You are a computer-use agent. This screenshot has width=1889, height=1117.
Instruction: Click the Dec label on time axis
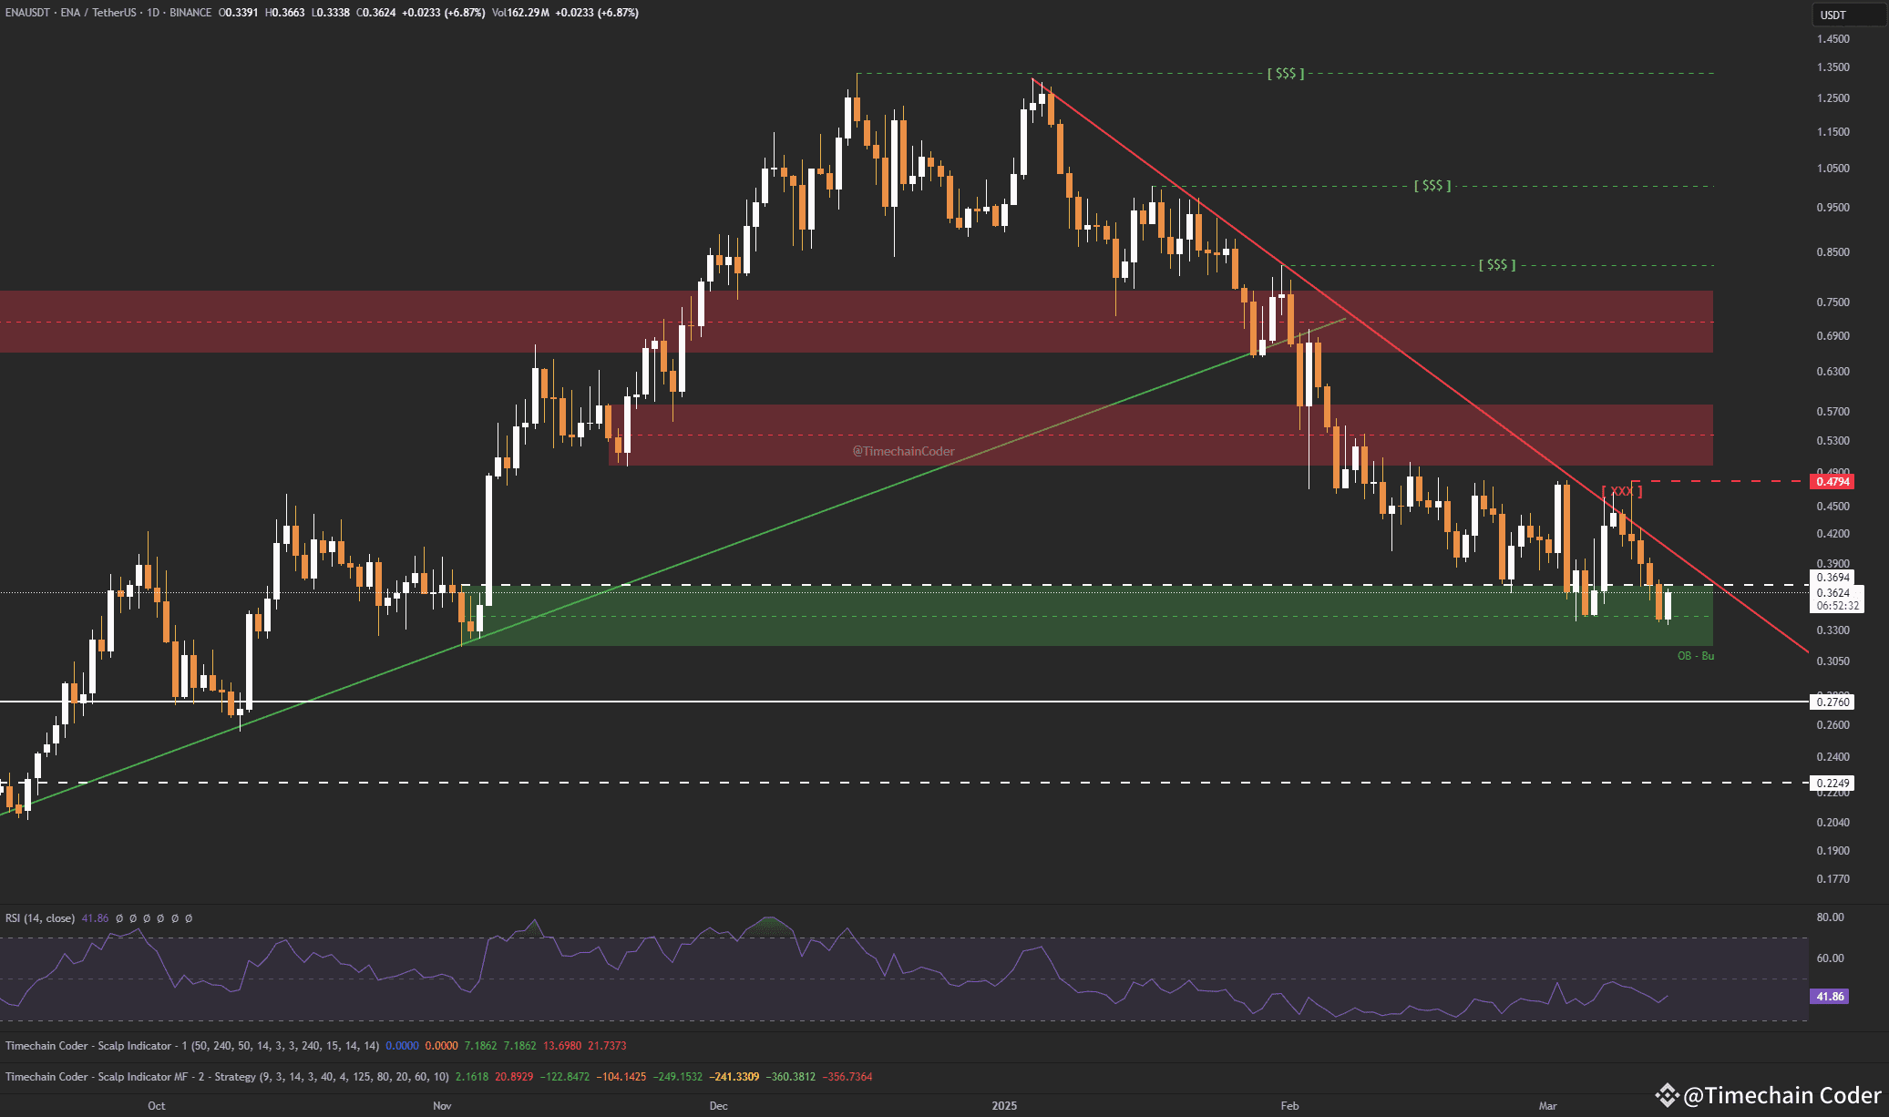[x=718, y=1106]
